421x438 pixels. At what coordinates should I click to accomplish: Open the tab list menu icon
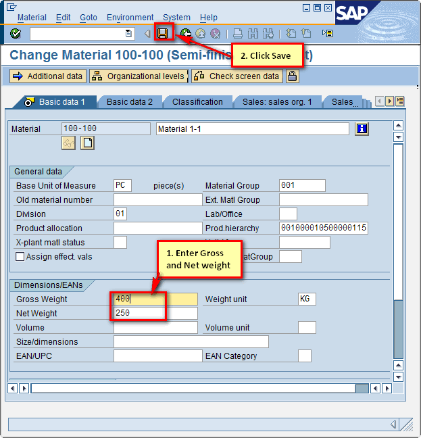pyautogui.click(x=400, y=101)
